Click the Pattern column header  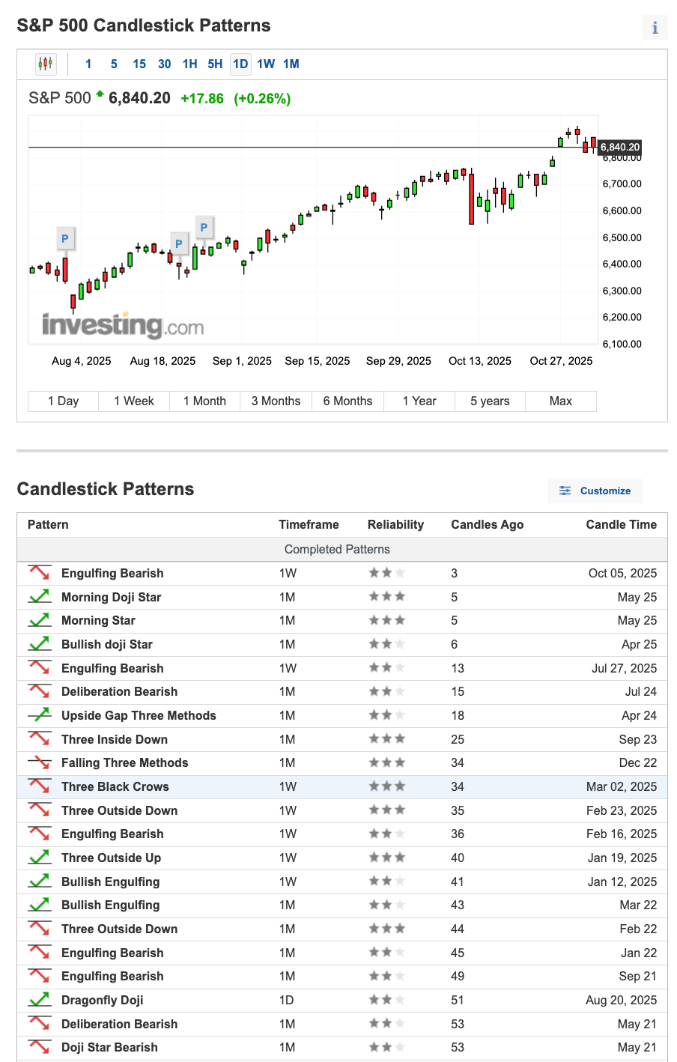[48, 524]
